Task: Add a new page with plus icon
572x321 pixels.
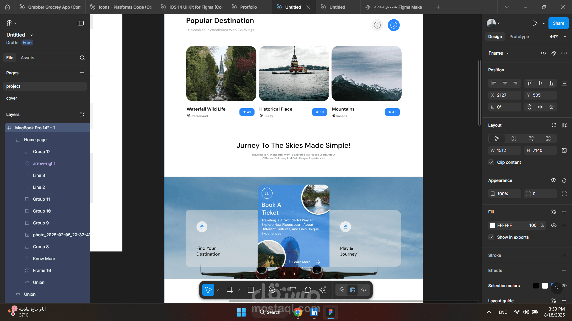Action: click(x=82, y=73)
